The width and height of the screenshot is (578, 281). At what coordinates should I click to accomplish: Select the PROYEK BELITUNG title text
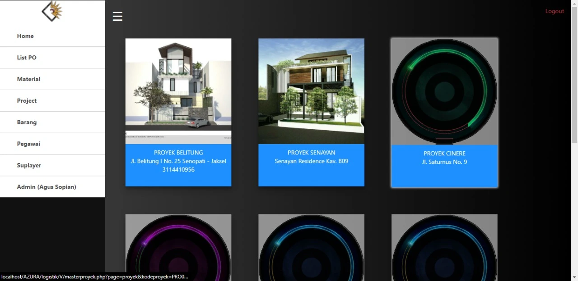click(178, 153)
